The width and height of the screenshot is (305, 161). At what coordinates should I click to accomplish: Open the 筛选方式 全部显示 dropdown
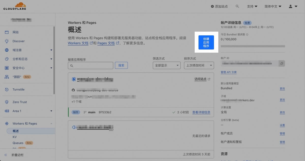point(166,65)
